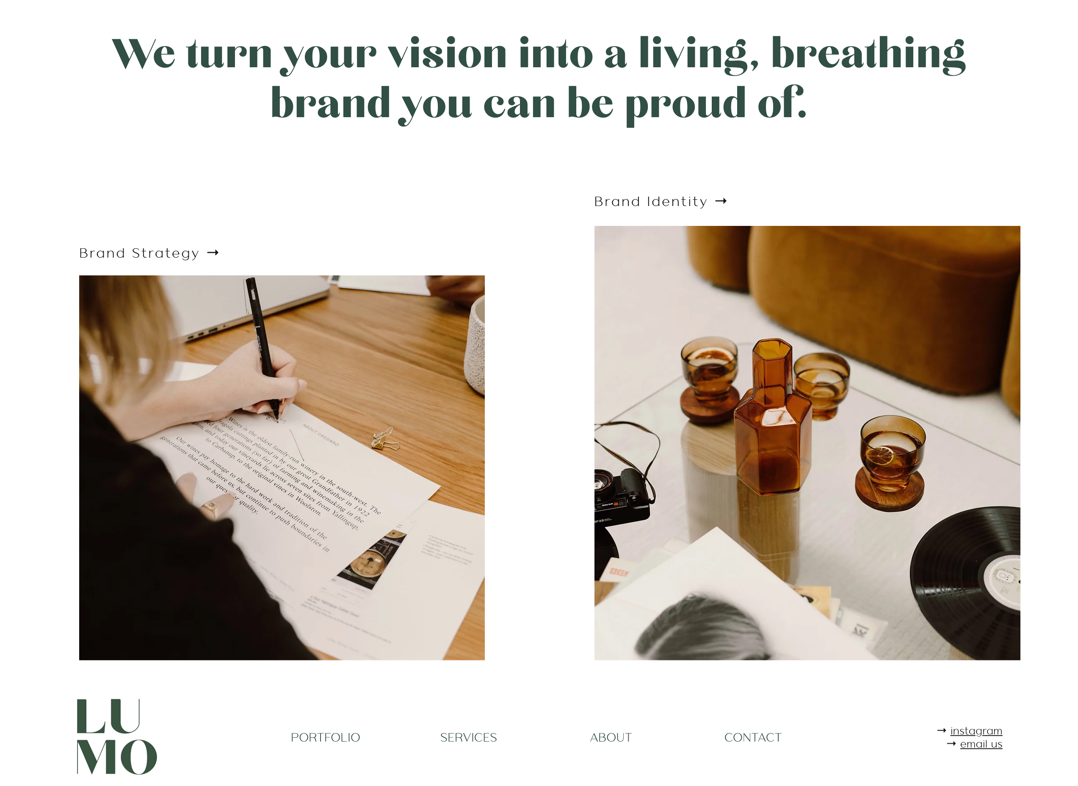The height and width of the screenshot is (786, 1078).
Task: Click the amber glass bottle in the photo
Action: 772,417
